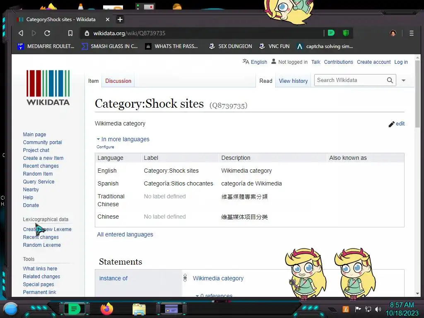Click the Configure link
The width and height of the screenshot is (424, 318).
click(x=105, y=147)
